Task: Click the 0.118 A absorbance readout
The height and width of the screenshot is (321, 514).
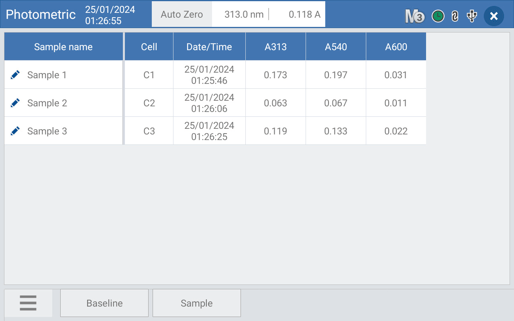Action: 304,14
